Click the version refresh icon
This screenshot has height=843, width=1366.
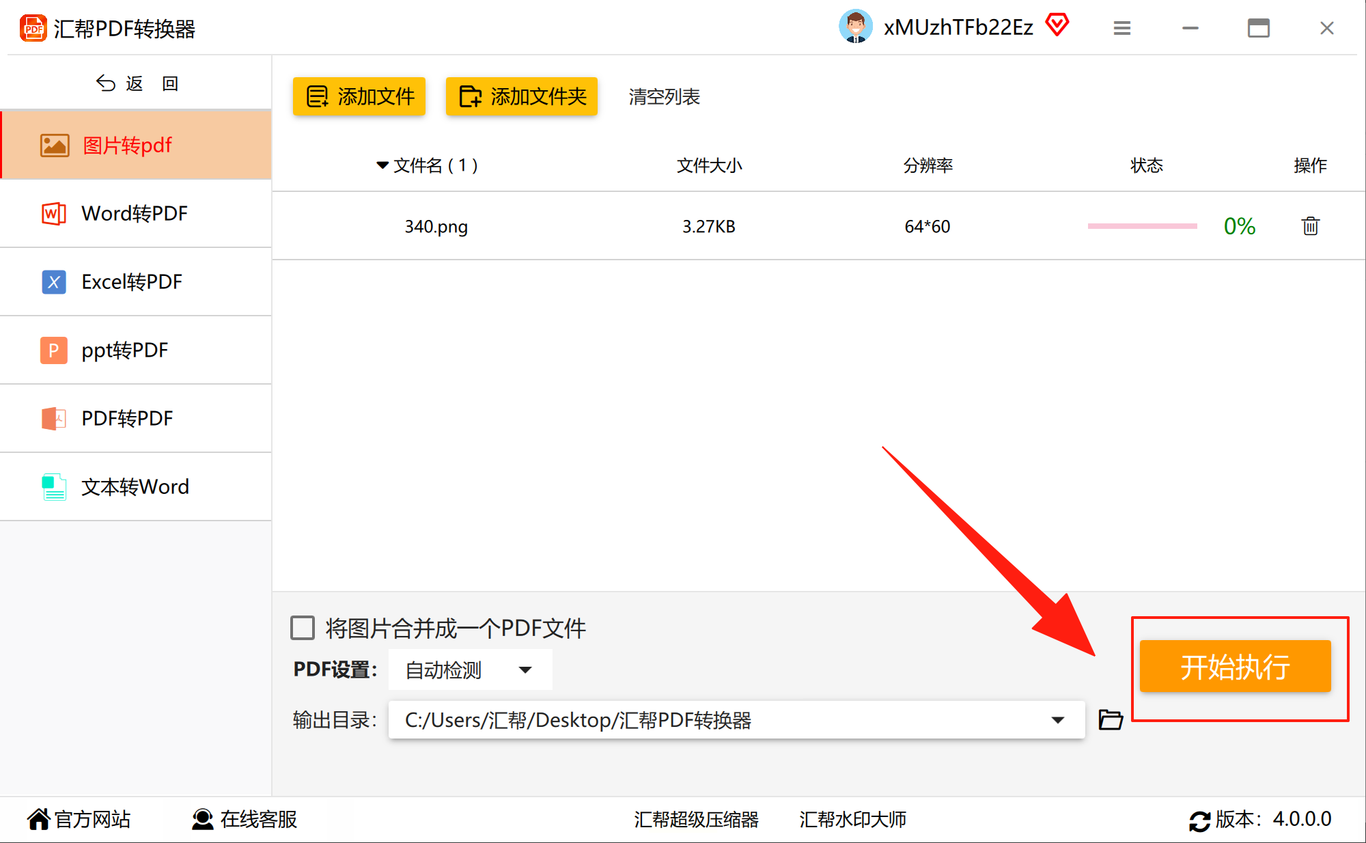tap(1199, 820)
